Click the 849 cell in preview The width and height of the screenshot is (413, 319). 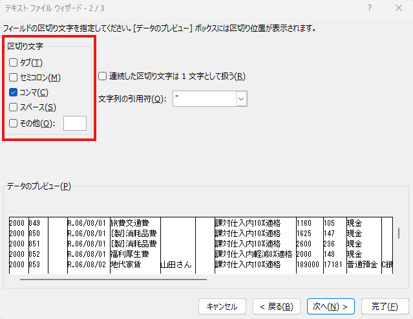coord(34,223)
